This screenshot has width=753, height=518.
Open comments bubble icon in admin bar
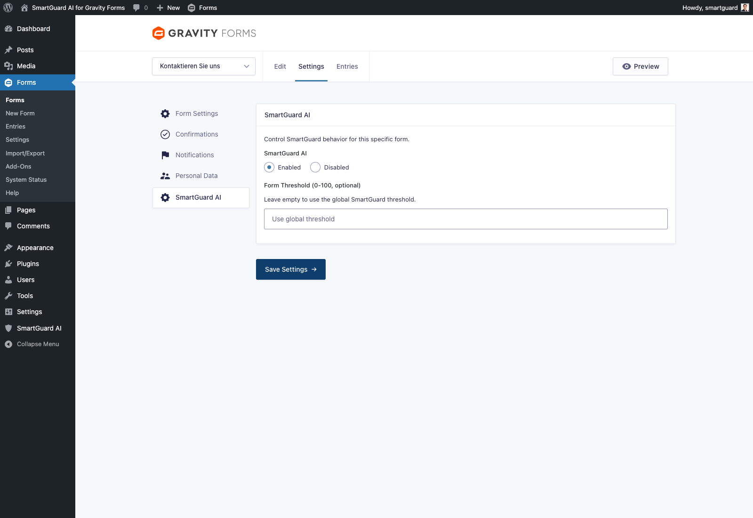tap(136, 8)
